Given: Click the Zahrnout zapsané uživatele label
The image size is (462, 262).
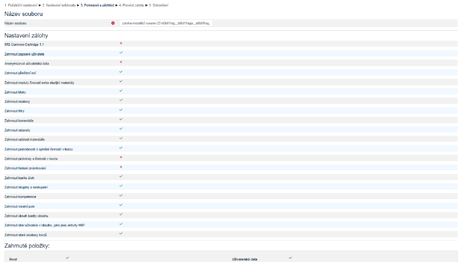Looking at the screenshot, I should (24, 54).
